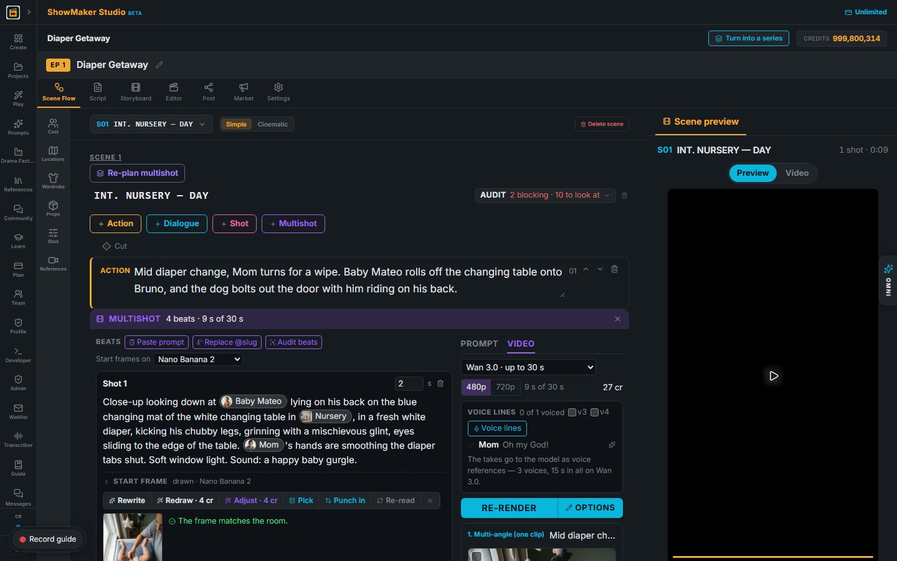Viewport: 897px width, 561px height.
Task: Open the Script tab
Action: point(98,92)
